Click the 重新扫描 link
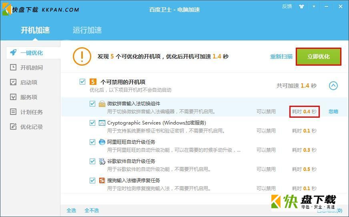Screen dimensions: 349x217 [281, 56]
